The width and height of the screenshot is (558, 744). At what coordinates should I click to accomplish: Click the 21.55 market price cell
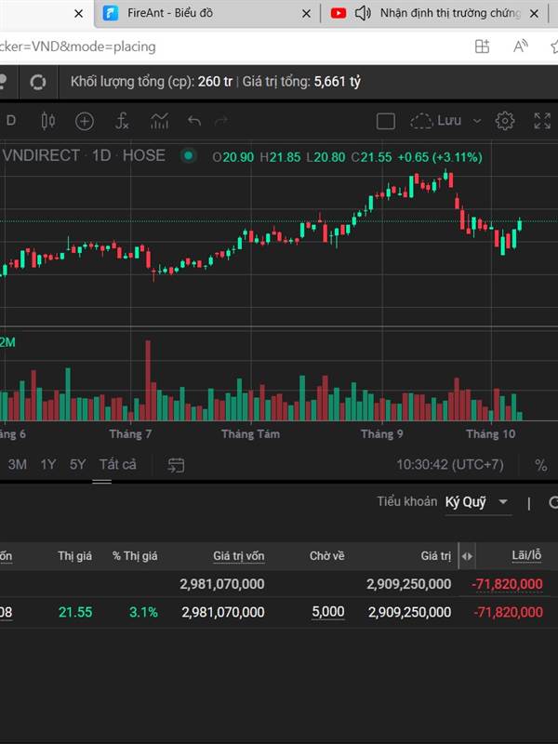pos(75,612)
